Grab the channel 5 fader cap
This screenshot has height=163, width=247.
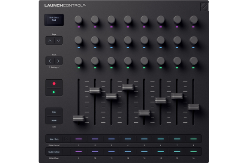144,113
